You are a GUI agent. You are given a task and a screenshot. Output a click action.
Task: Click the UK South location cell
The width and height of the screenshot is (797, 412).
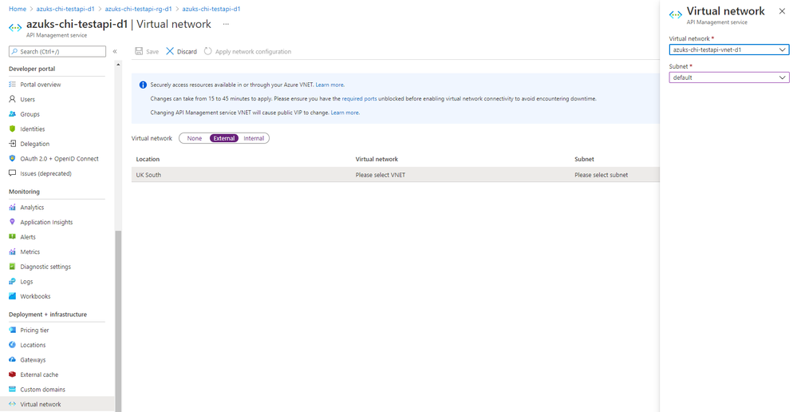(148, 175)
